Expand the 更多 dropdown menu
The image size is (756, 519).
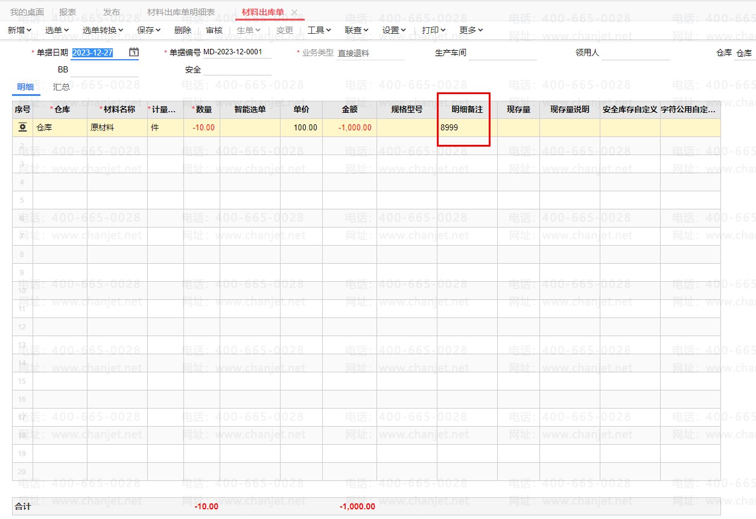[x=471, y=30]
